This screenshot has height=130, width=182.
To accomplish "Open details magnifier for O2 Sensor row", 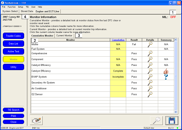I will click(150, 94).
